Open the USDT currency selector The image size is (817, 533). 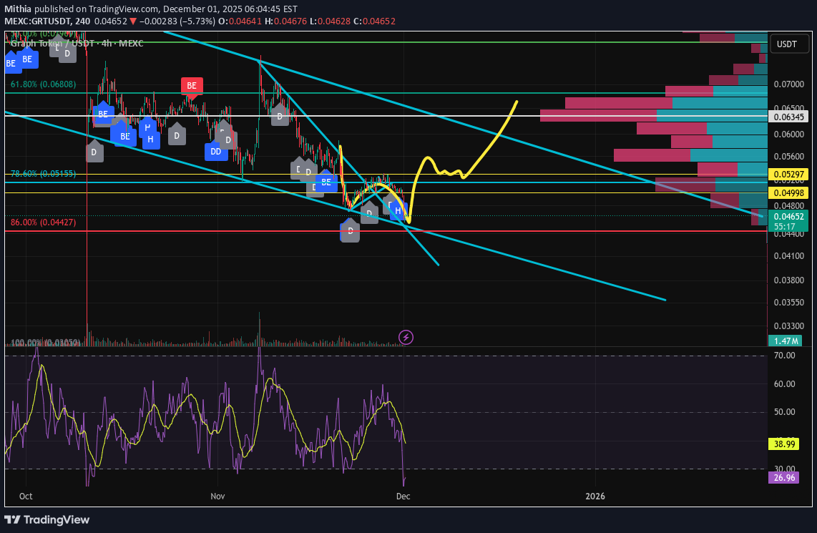pos(787,44)
